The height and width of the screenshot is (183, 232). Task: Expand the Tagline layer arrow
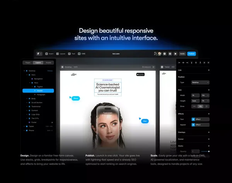(32, 87)
